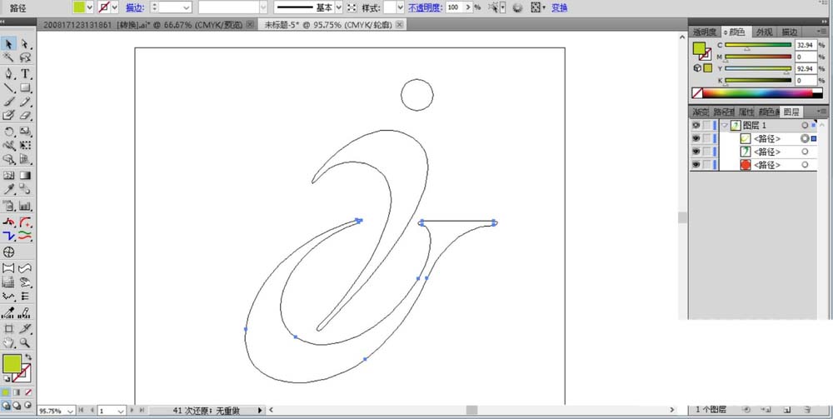833x419 pixels.
Task: Switch to the 外观 panel tab
Action: [x=765, y=32]
